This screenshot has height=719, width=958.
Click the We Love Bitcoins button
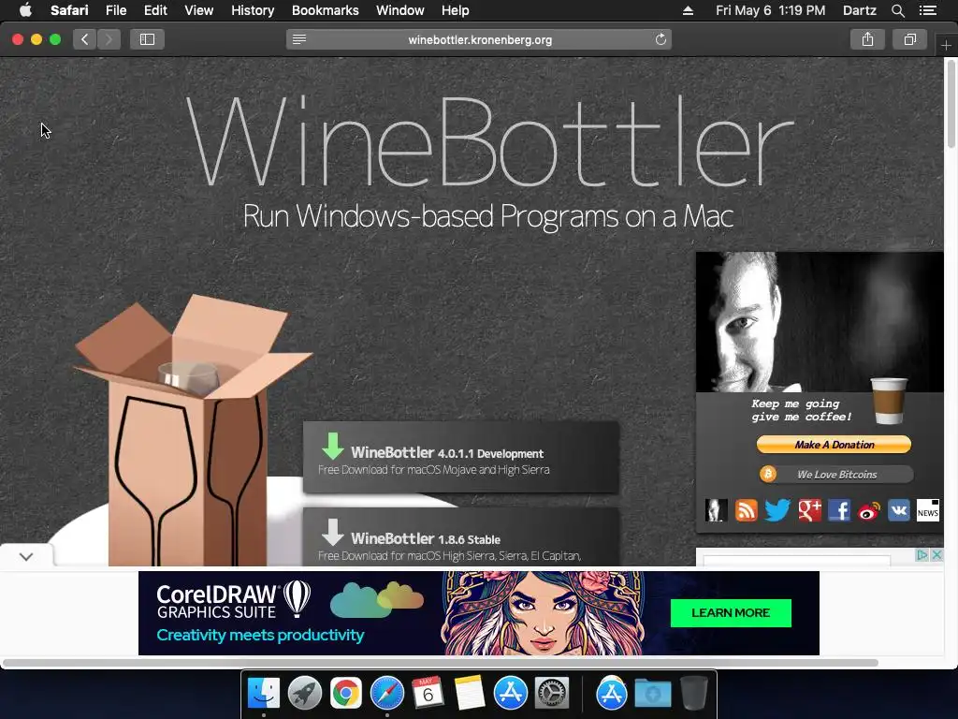point(836,475)
